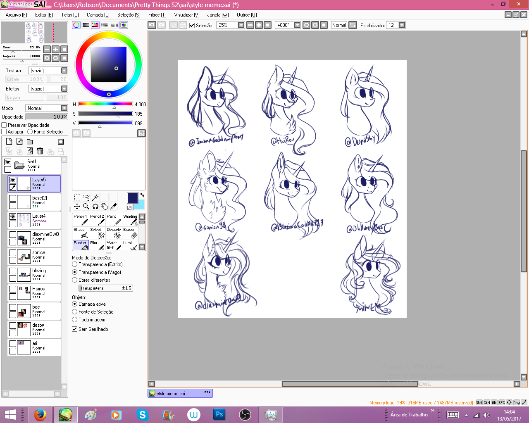Select the Lasso tool

(86, 197)
